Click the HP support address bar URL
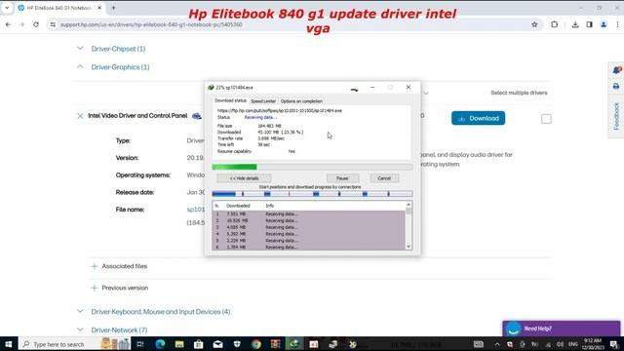Screen dimensions: 624x351 pos(151,24)
